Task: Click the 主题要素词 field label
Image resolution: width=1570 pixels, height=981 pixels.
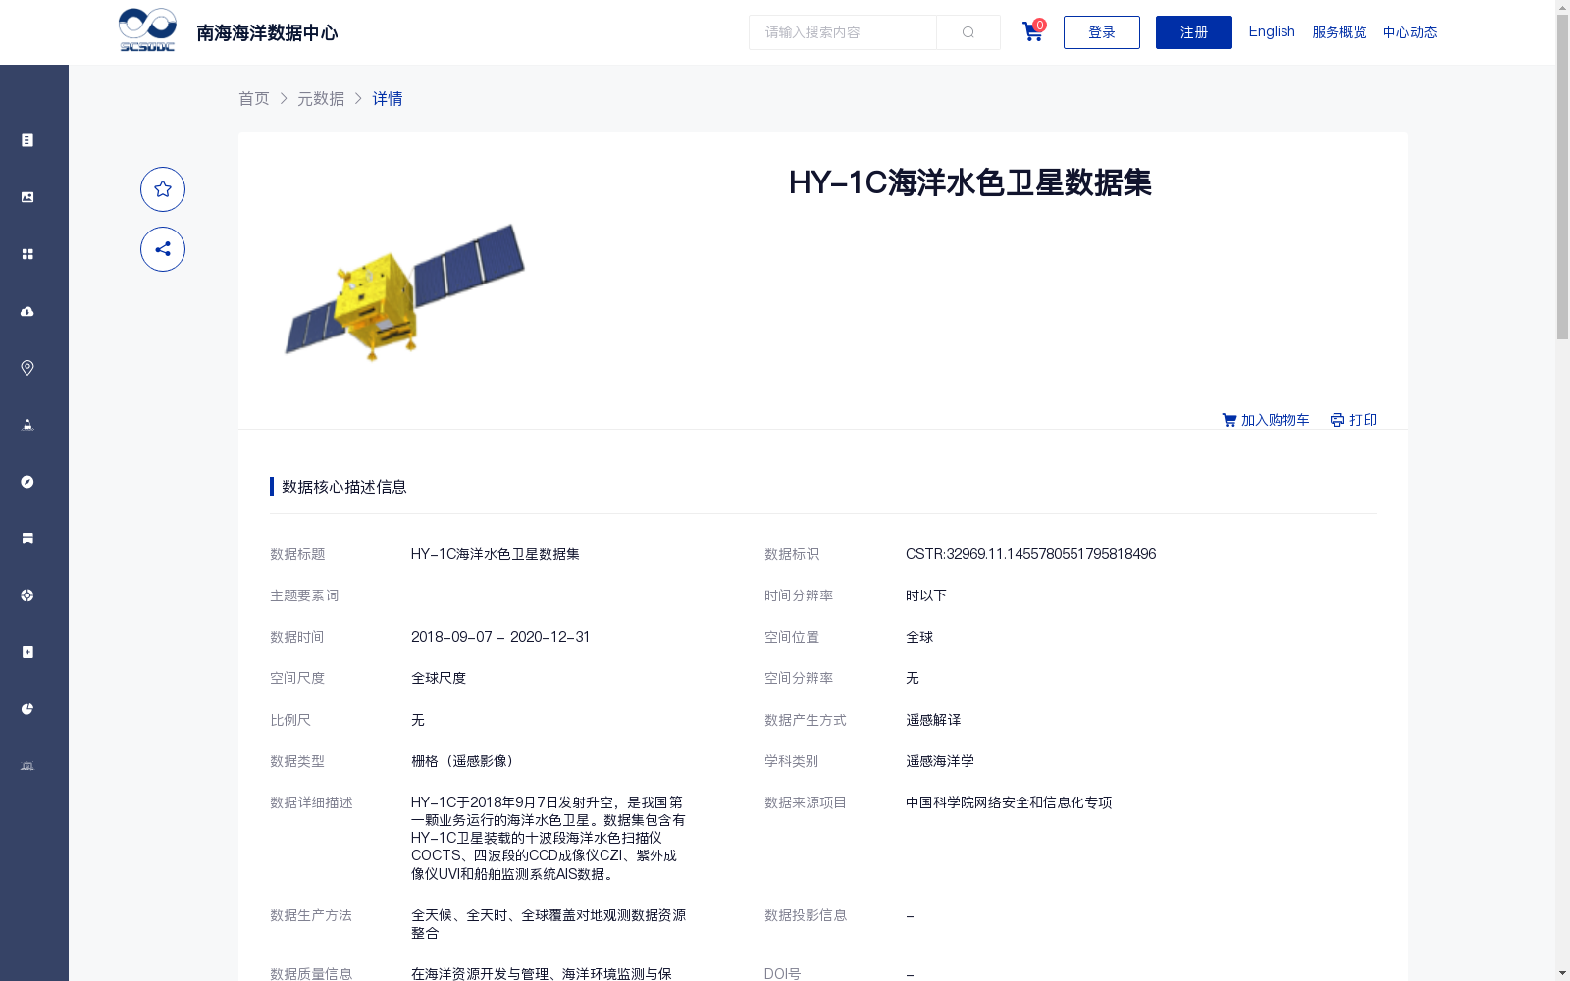Action: [x=304, y=595]
